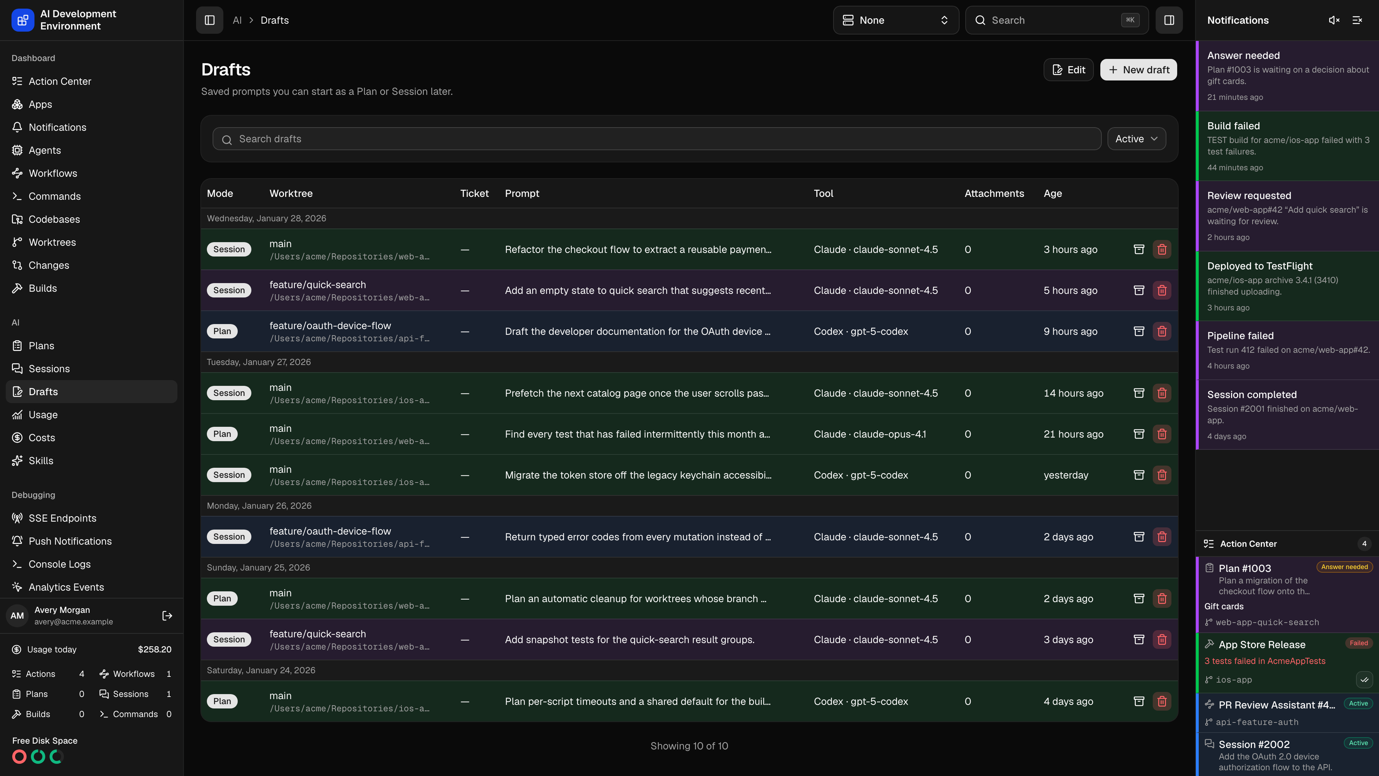Viewport: 1379px width, 776px height.
Task: Delete the Refactor checkout flow draft
Action: pos(1162,250)
